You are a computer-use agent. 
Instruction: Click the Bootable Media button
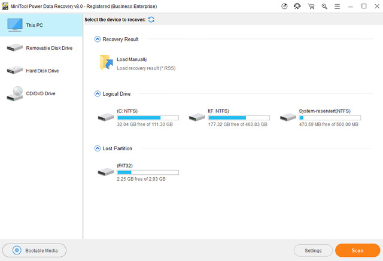[35, 250]
